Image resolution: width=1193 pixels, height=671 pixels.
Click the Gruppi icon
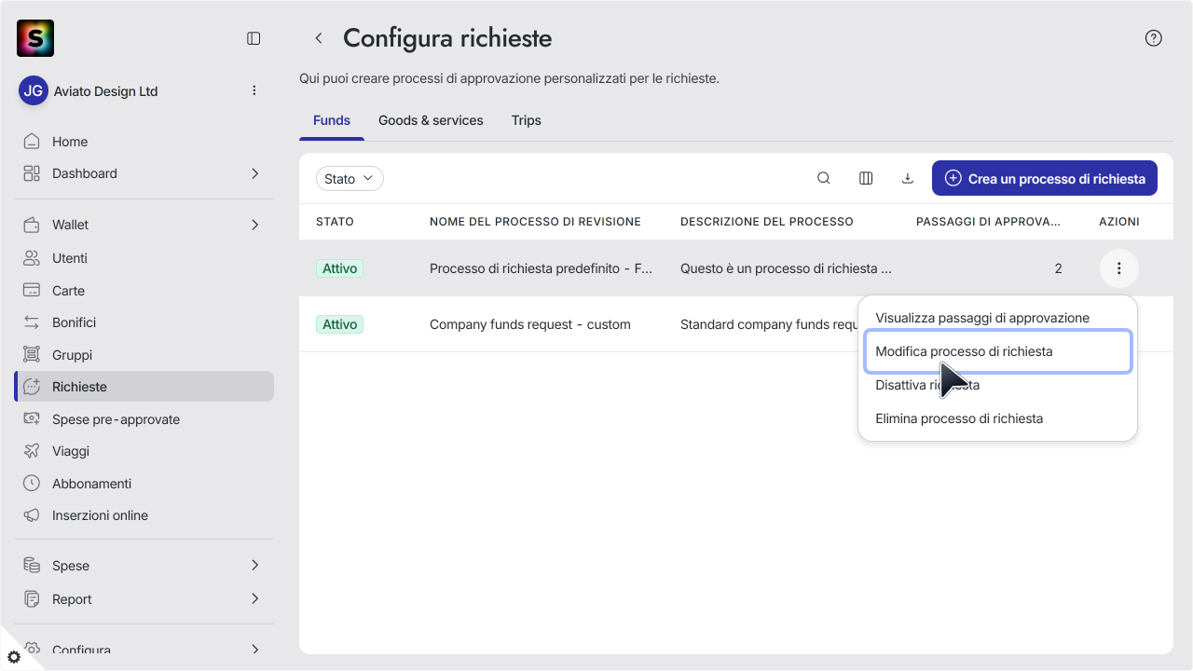click(32, 355)
